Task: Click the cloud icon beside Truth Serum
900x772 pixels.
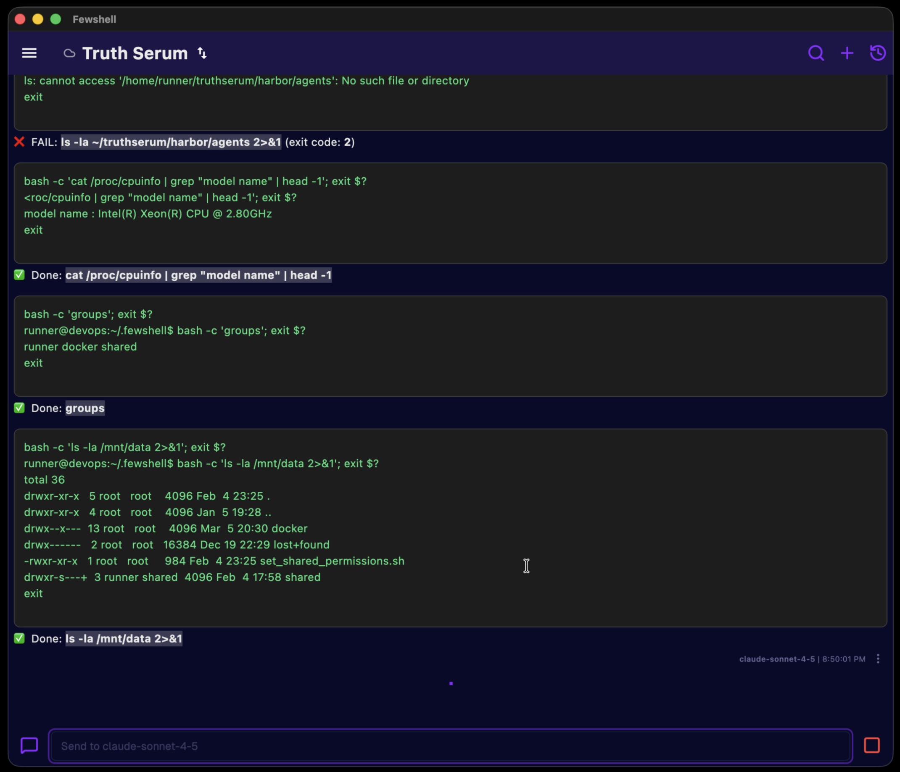Action: [69, 53]
